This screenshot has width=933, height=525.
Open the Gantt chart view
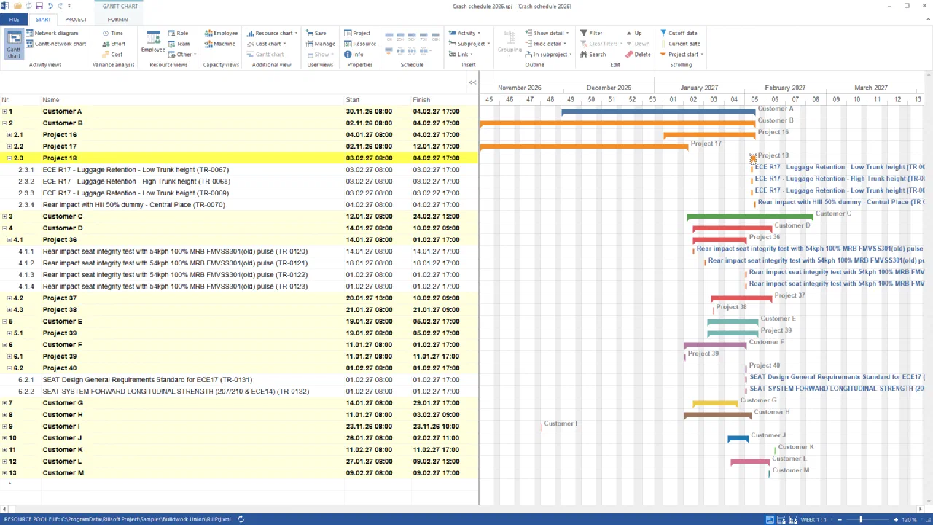click(14, 44)
